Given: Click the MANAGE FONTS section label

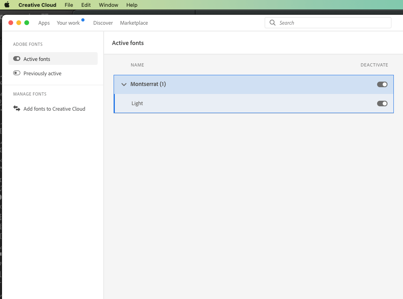Looking at the screenshot, I should pos(30,94).
